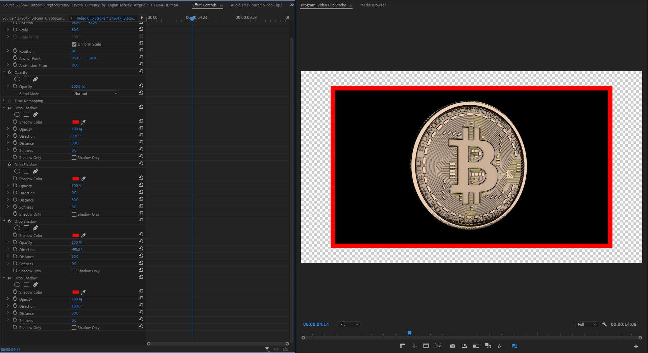Uncheck the Uniform Scale checkbox
Screen dimensions: 648x353
[x=74, y=44]
